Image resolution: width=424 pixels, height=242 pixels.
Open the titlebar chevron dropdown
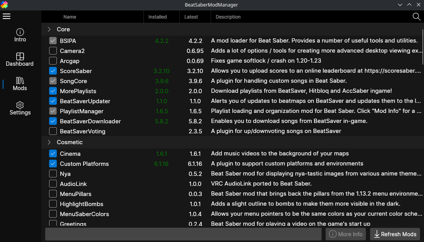[400, 5]
